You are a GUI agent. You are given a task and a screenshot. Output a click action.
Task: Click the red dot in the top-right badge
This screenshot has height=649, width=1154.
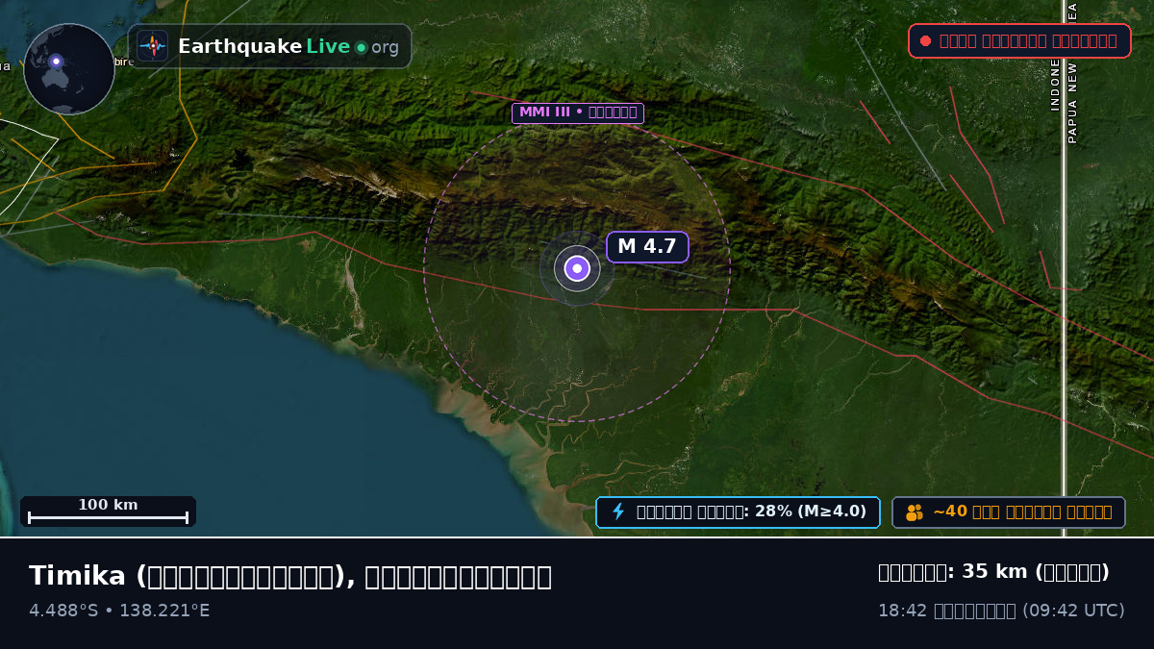pyautogui.click(x=925, y=41)
